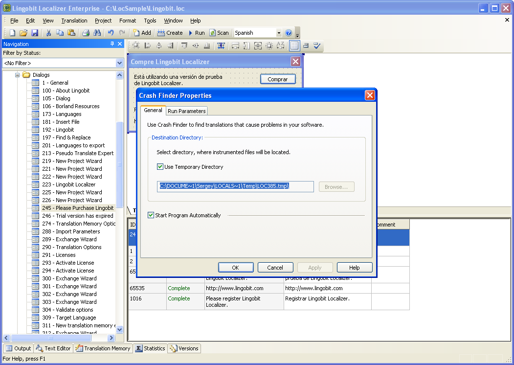
Task: Click Help in Crash Finder dialog
Action: [355, 268]
